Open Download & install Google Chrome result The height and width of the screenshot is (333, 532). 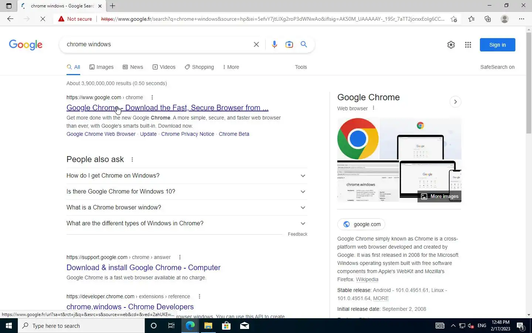[143, 268]
